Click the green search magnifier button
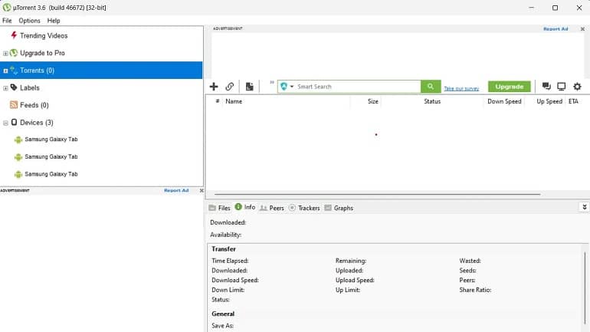 (x=431, y=87)
